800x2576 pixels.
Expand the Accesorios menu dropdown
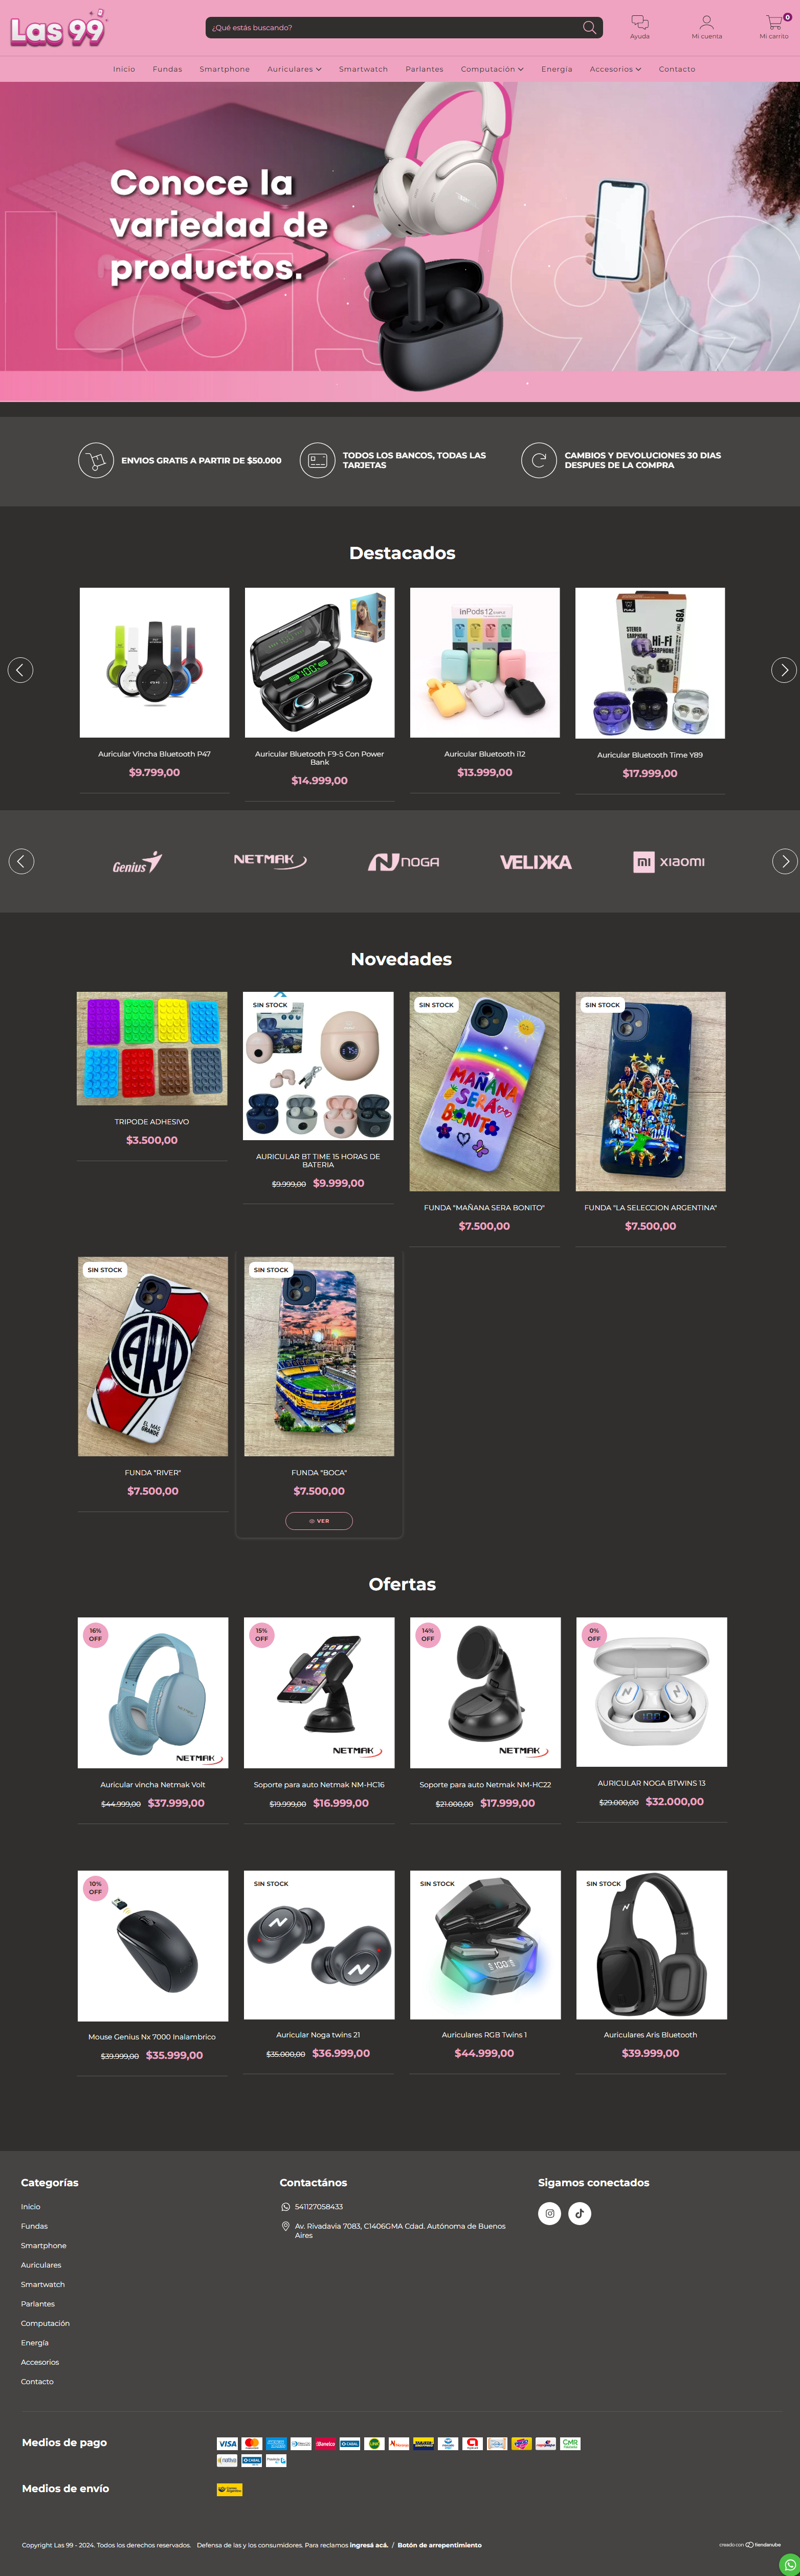(615, 69)
